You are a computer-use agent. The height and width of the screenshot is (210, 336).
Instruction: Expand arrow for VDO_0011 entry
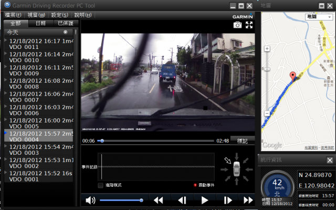coord(6,40)
